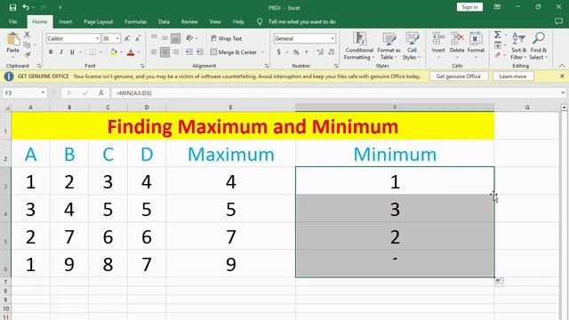Click the Clear eraser icon
This screenshot has height=320, width=569.
[498, 55]
